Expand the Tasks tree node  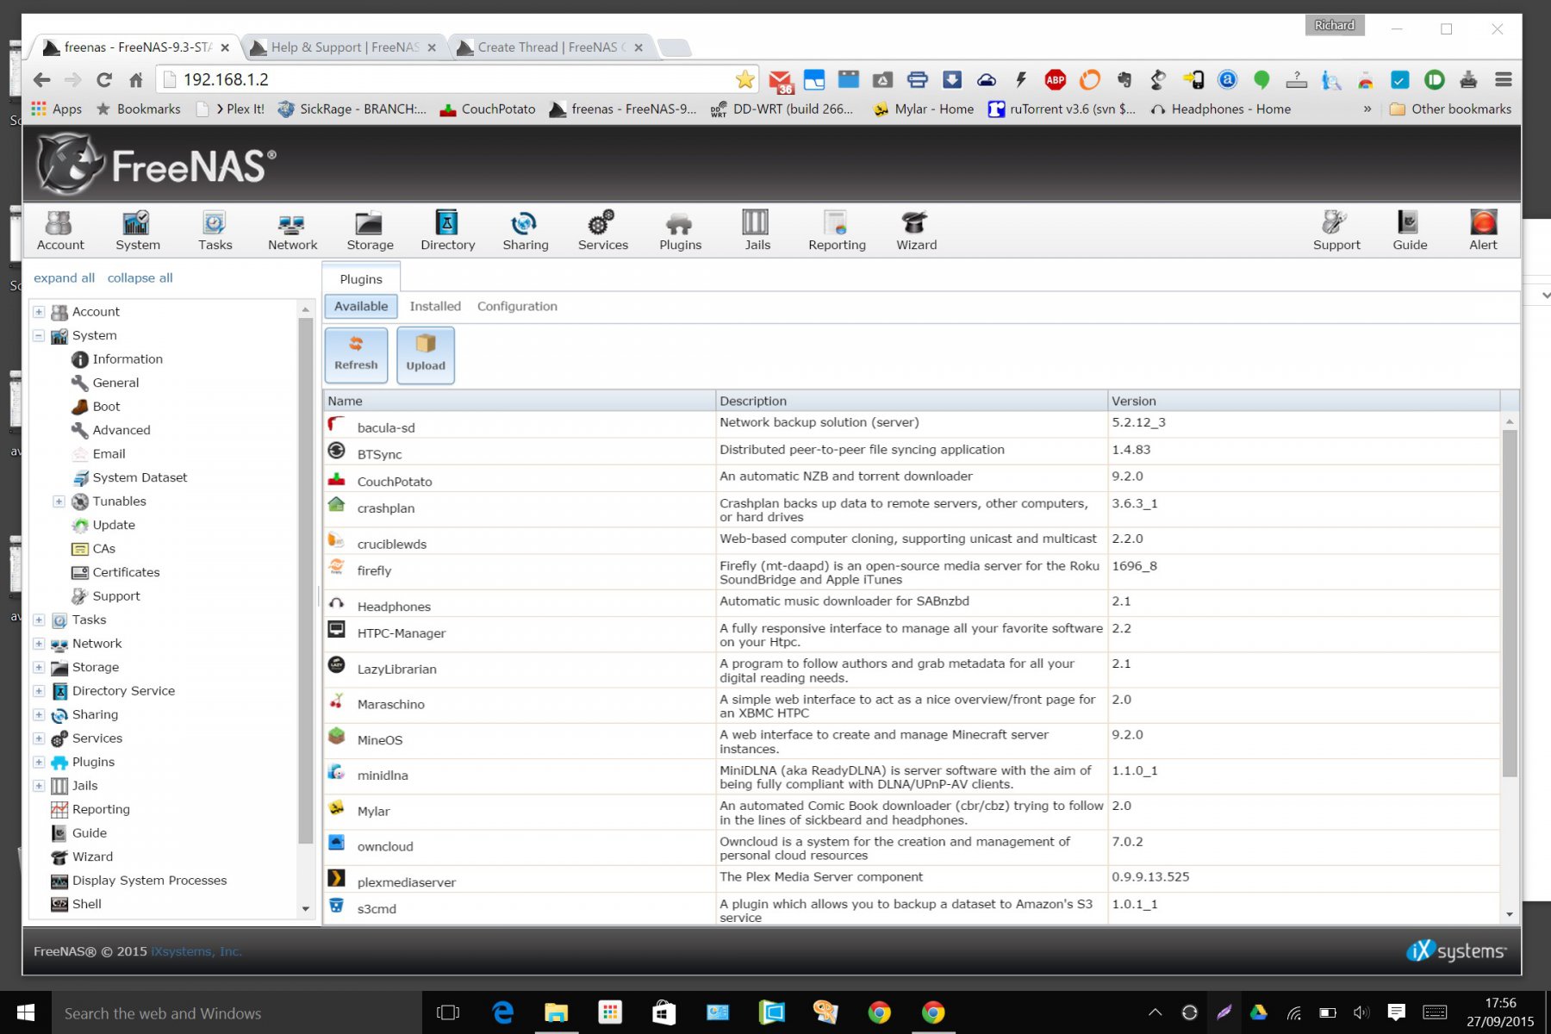tap(39, 620)
